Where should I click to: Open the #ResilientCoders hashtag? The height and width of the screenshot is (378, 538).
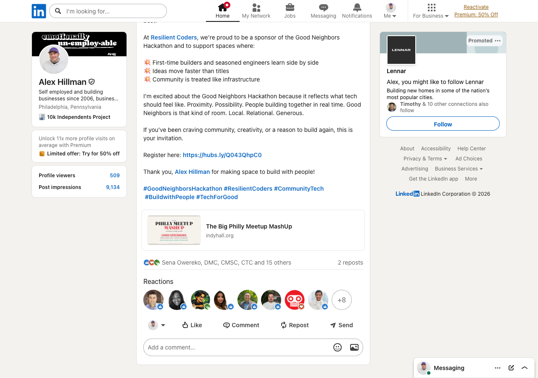pyautogui.click(x=248, y=189)
